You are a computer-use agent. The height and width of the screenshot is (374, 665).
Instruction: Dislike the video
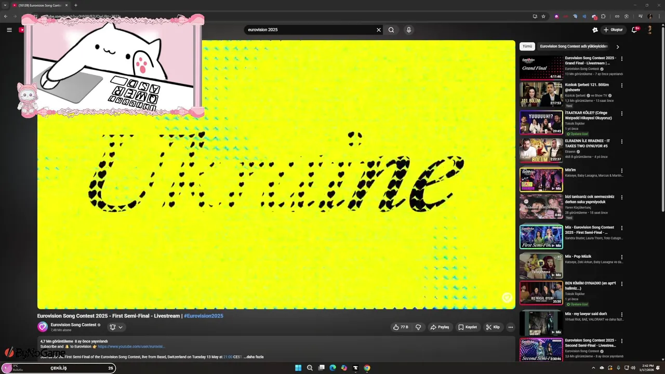pos(418,327)
